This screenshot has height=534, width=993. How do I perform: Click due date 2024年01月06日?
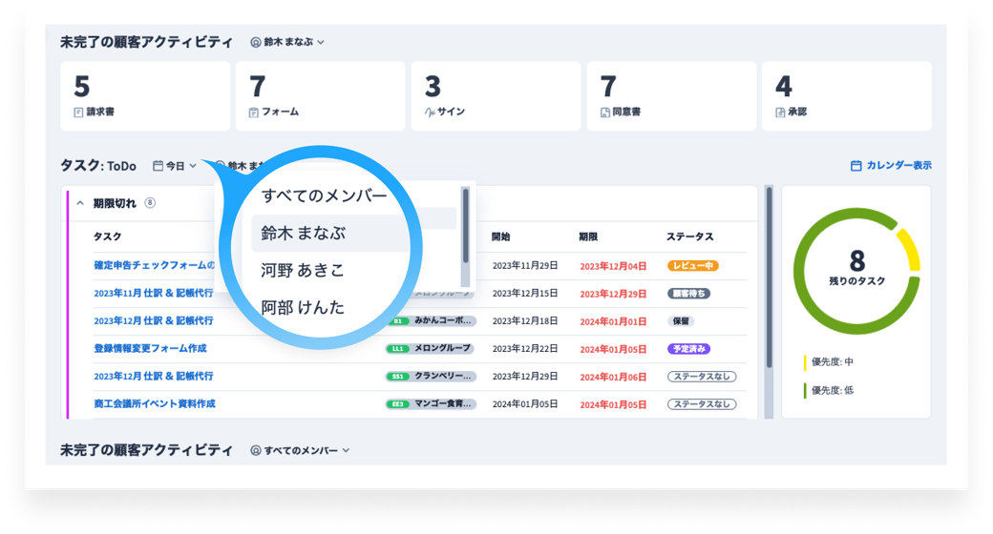coord(613,377)
